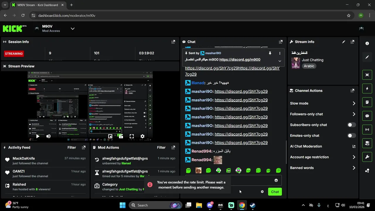Screen dimensions: 375x211
Task: Toggle Emotes-only chat switch
Action: point(352,136)
